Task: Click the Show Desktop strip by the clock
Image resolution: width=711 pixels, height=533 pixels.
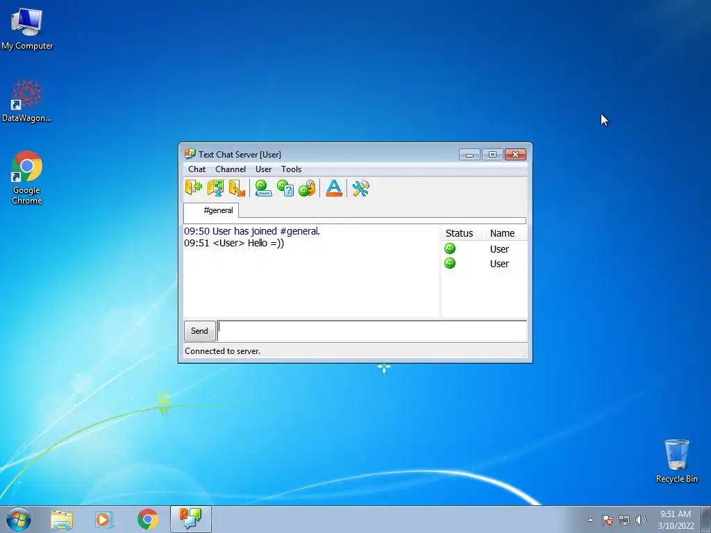Action: (x=706, y=519)
